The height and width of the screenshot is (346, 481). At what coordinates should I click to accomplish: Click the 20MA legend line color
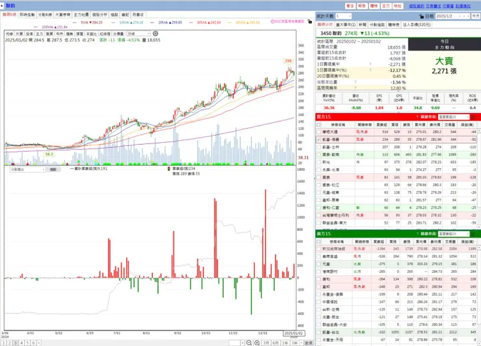153,22
